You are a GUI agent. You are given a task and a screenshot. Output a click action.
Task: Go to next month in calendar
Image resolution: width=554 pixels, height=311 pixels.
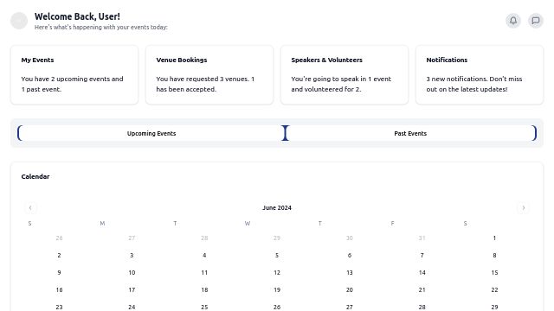523,207
